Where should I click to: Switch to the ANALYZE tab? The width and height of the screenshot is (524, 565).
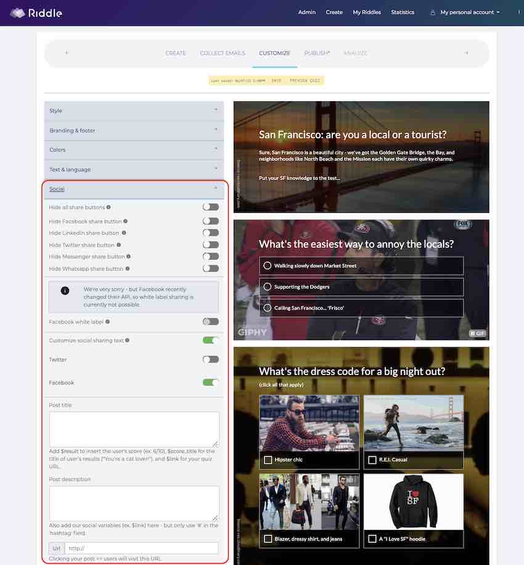pyautogui.click(x=355, y=53)
